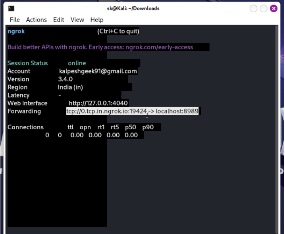The height and width of the screenshot is (234, 285).
Task: Open the File menu
Action: [15, 19]
